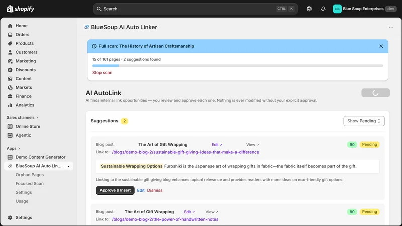Click the link icon beside the BlueSoup page title
402x226 pixels.
click(86, 27)
